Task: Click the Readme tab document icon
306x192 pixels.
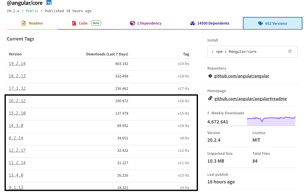Action: tap(24, 23)
